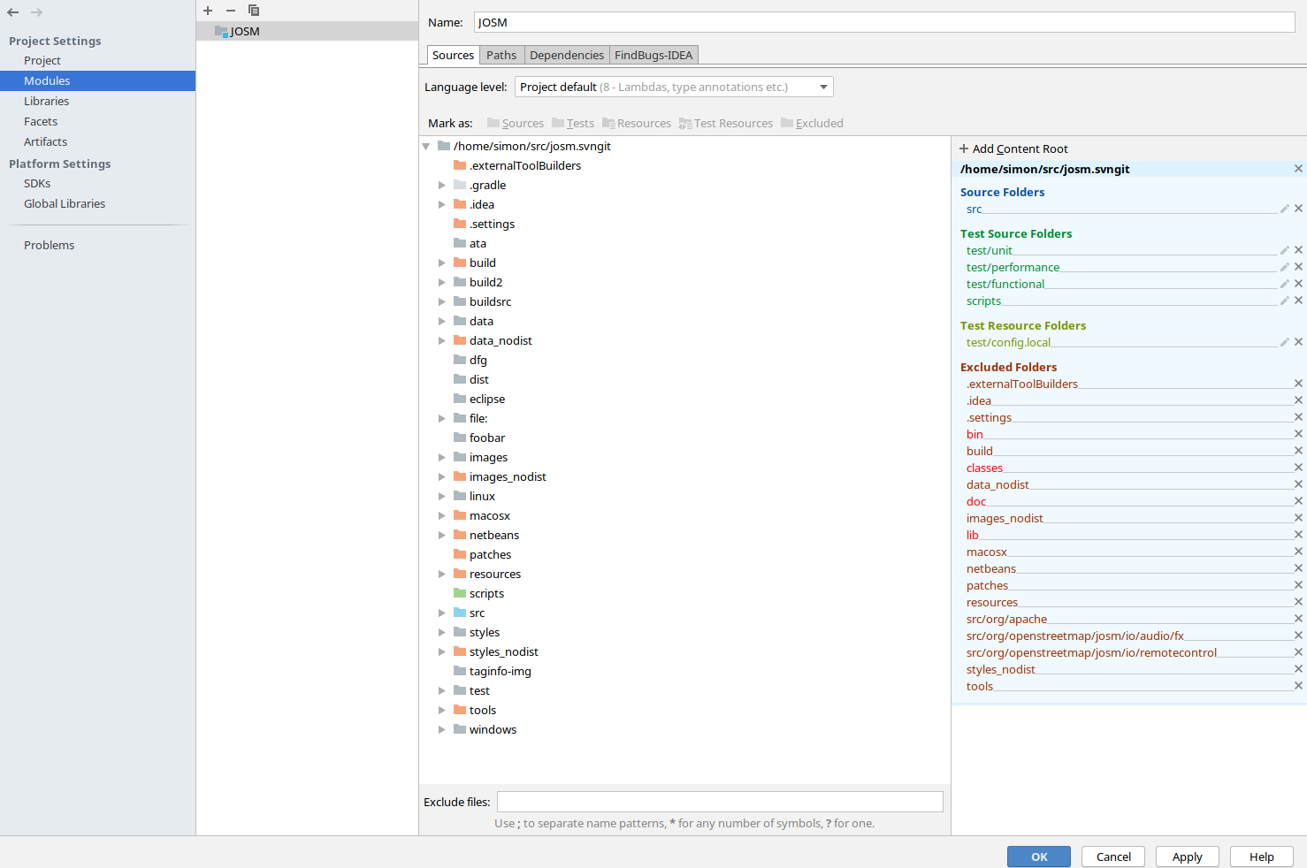Mark selected folder as Resources

click(637, 123)
